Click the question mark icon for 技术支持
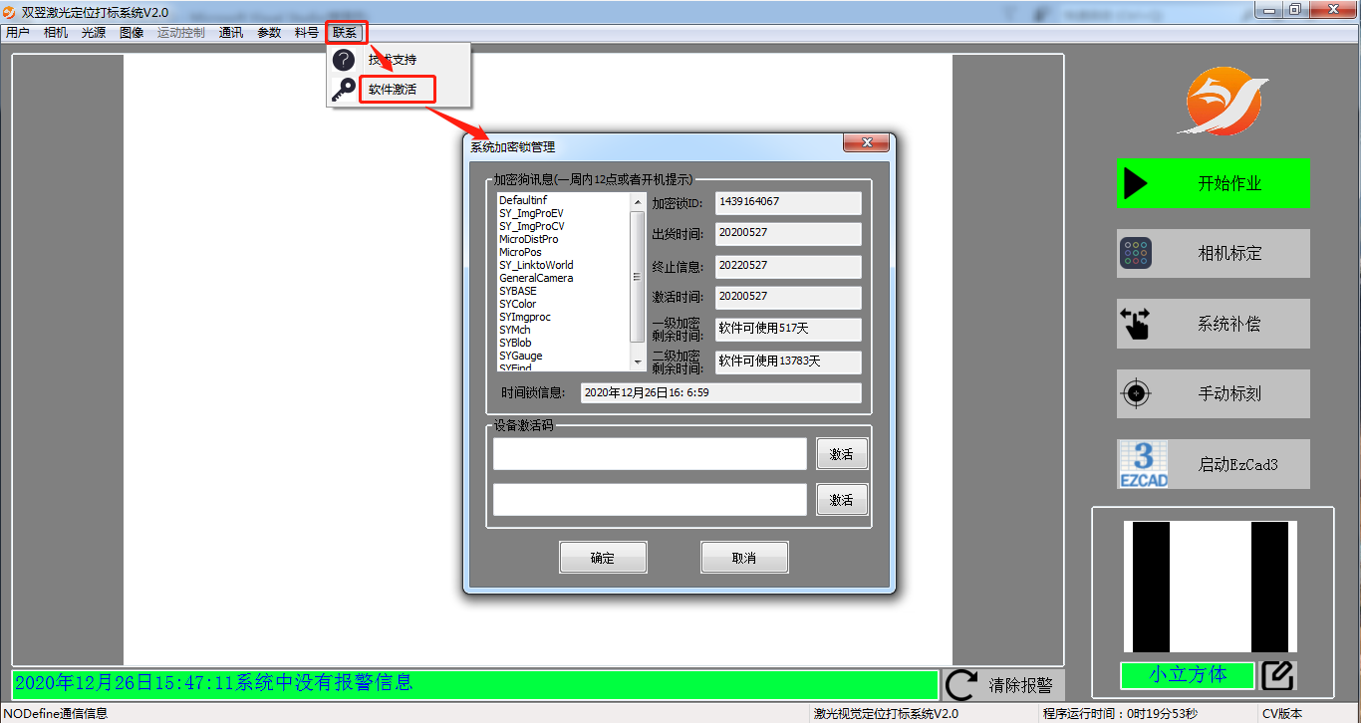The height and width of the screenshot is (723, 1361). [x=344, y=60]
